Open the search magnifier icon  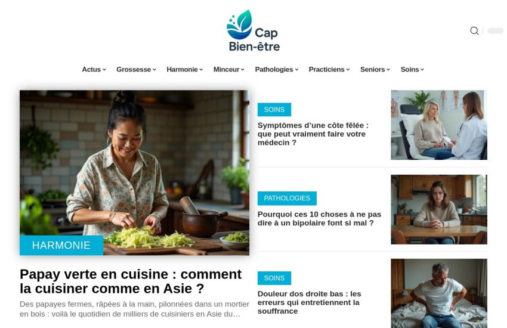pos(474,30)
